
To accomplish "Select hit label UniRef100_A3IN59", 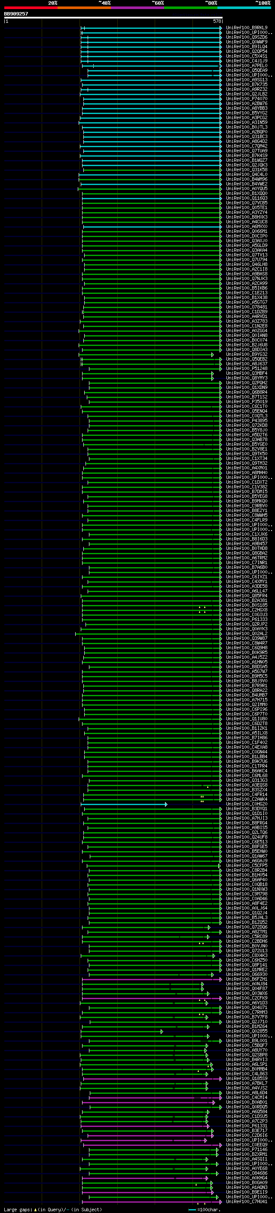I will 247,123.
